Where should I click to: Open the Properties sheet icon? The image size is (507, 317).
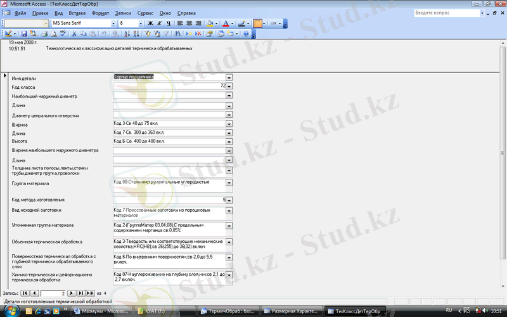(x=210, y=34)
